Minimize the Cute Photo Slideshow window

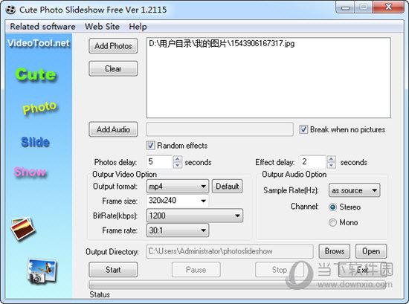tap(345, 7)
